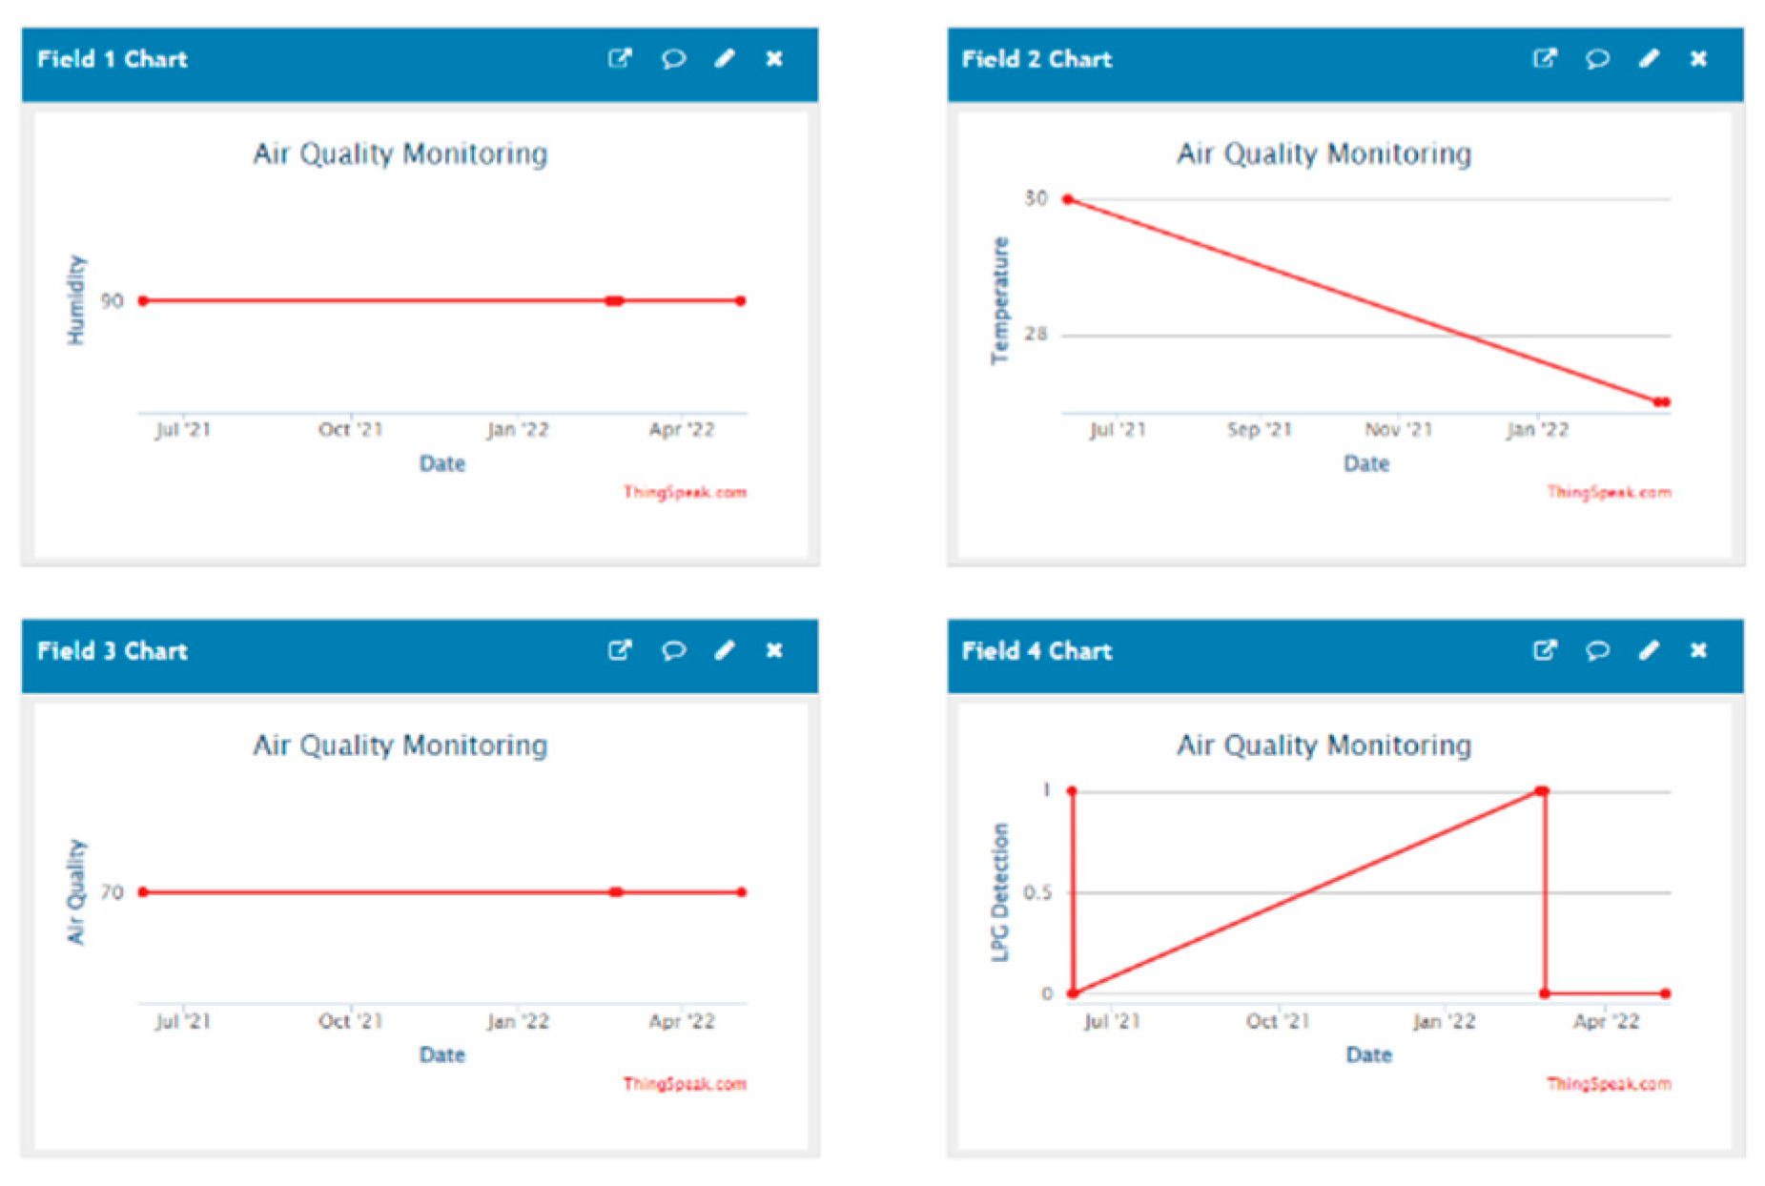
Task: Edit Field 1 Chart with pencil icon
Action: (725, 59)
